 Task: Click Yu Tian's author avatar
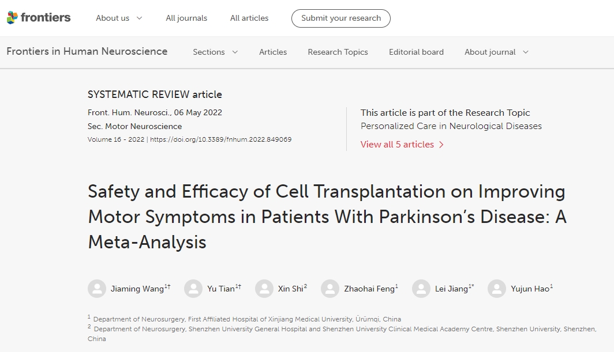[193, 289]
